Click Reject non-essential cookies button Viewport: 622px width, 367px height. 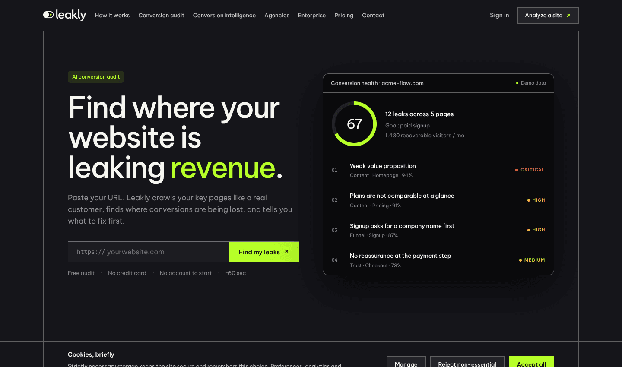pos(467,362)
